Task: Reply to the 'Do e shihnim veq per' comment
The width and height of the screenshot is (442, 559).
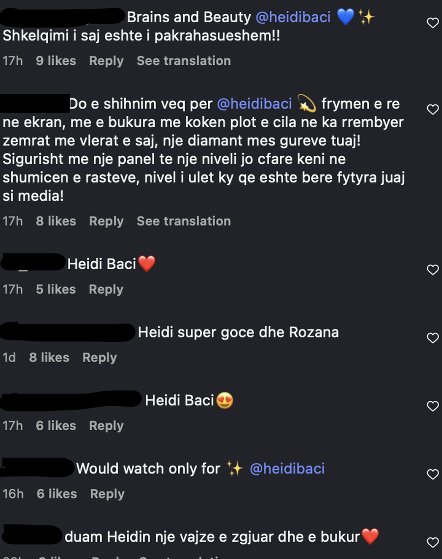Action: [x=106, y=222]
